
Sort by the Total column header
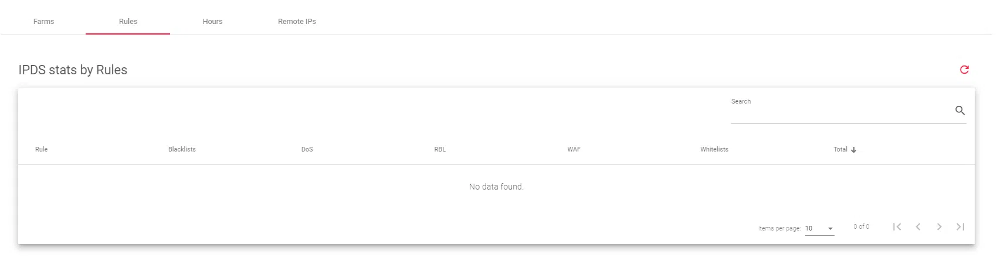840,149
